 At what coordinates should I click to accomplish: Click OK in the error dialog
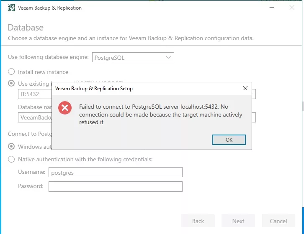point(229,140)
